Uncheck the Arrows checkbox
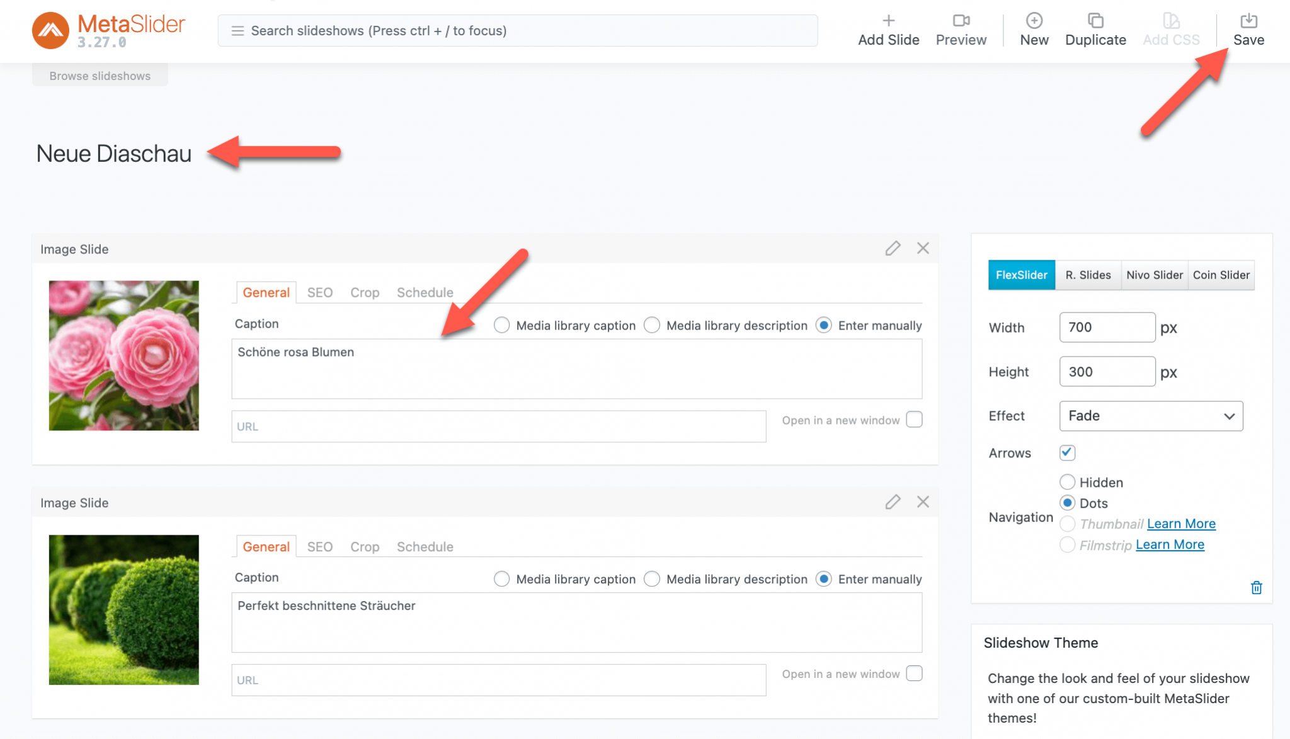The width and height of the screenshot is (1290, 739). tap(1067, 452)
